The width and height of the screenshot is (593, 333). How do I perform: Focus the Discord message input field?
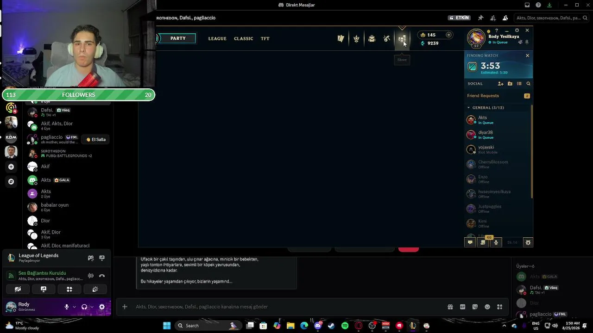[x=287, y=307]
